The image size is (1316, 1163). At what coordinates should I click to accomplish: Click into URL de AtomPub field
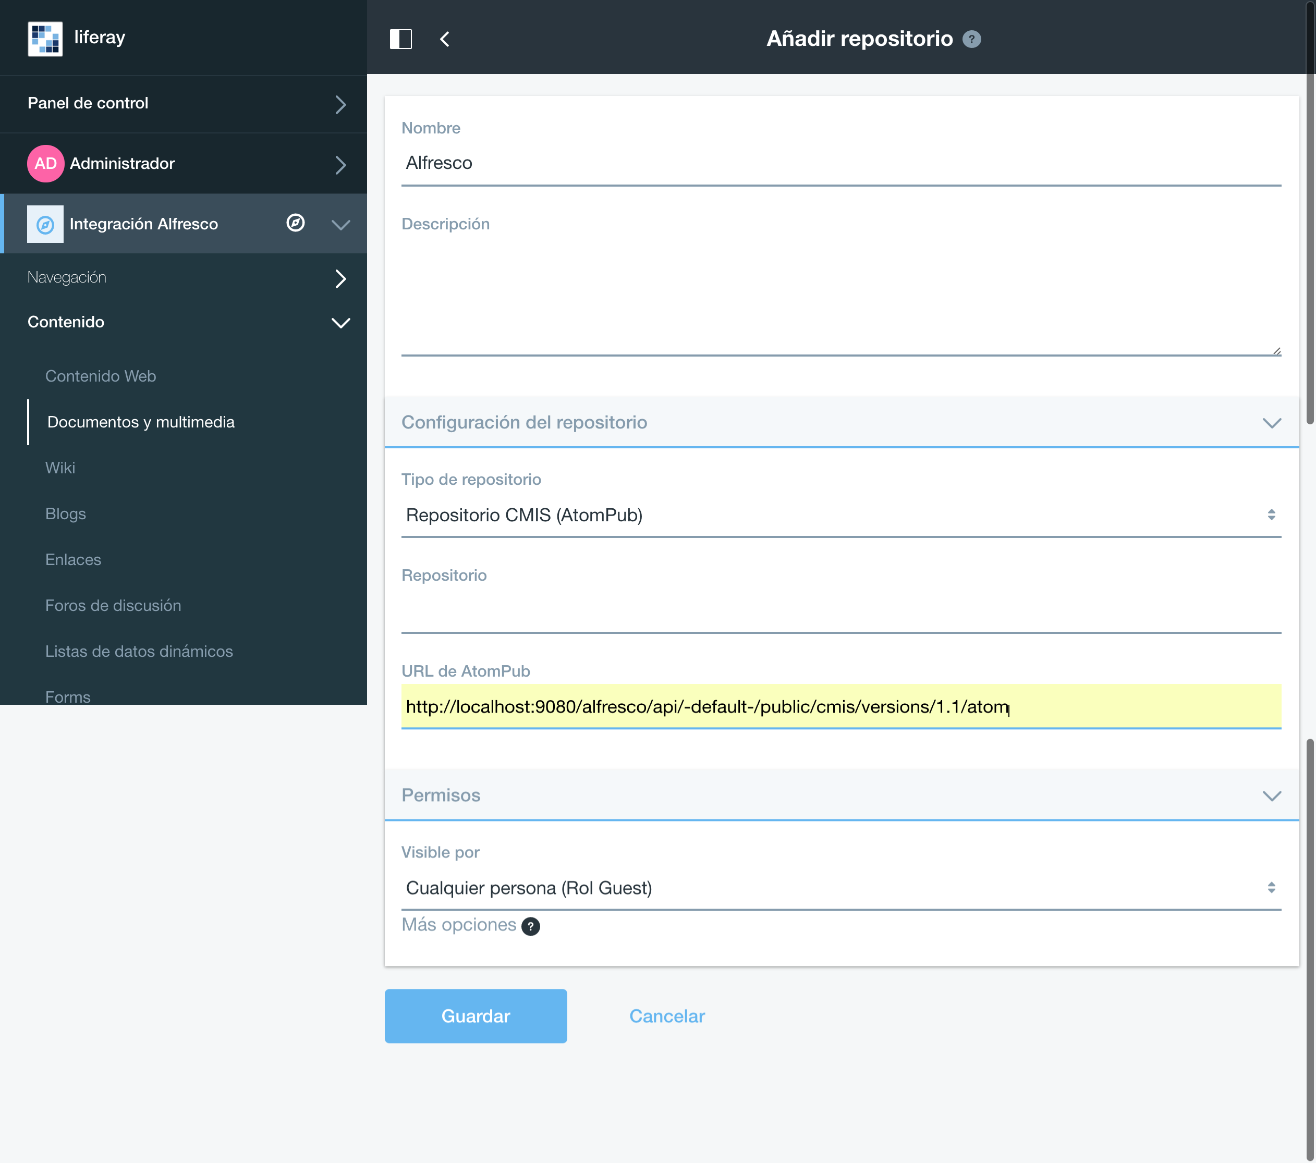point(841,707)
